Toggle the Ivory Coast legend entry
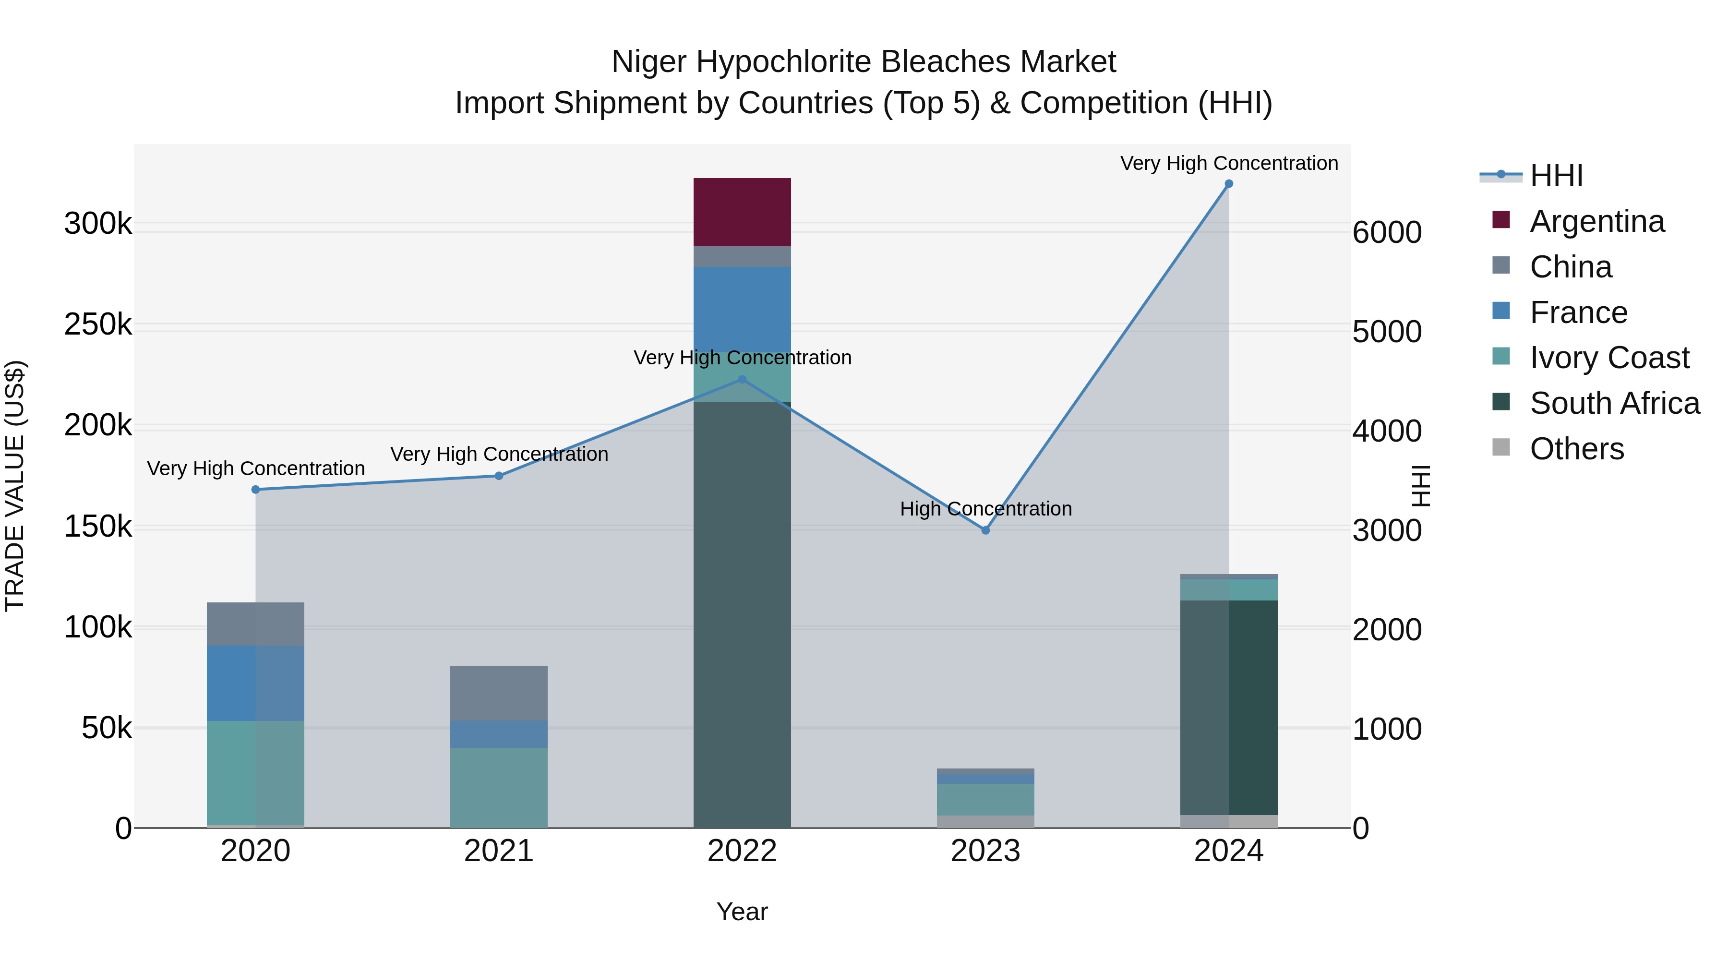Screen dimensions: 1728x972 [x=1591, y=357]
